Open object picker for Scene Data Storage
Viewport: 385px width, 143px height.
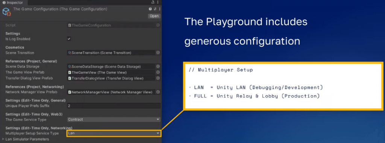pyautogui.click(x=158, y=66)
